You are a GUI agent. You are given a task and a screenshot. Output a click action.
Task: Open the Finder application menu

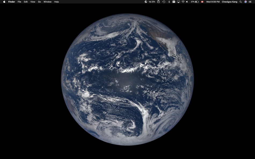[x=12, y=2]
